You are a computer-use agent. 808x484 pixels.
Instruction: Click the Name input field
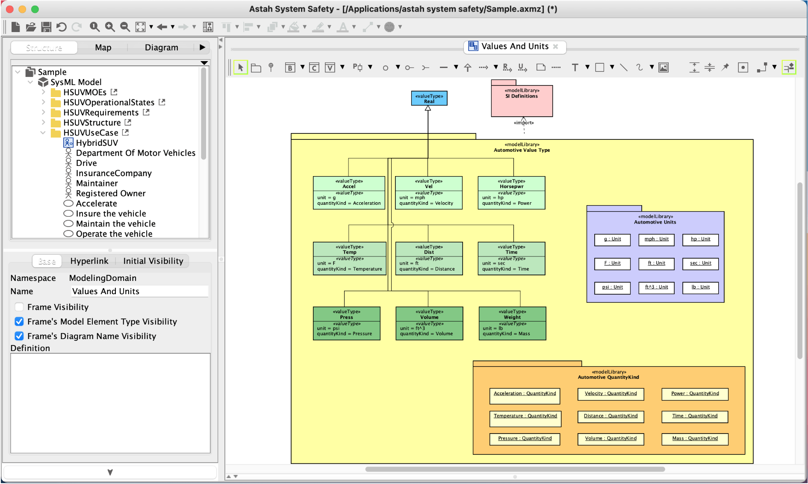tap(139, 292)
